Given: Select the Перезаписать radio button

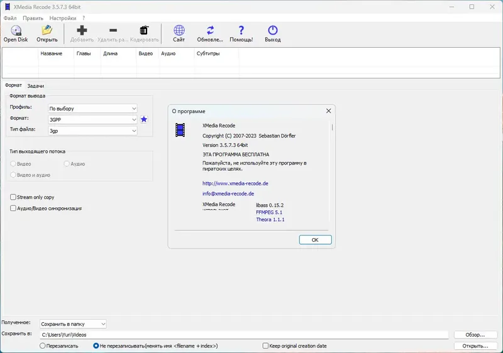Looking at the screenshot, I should pyautogui.click(x=43, y=346).
